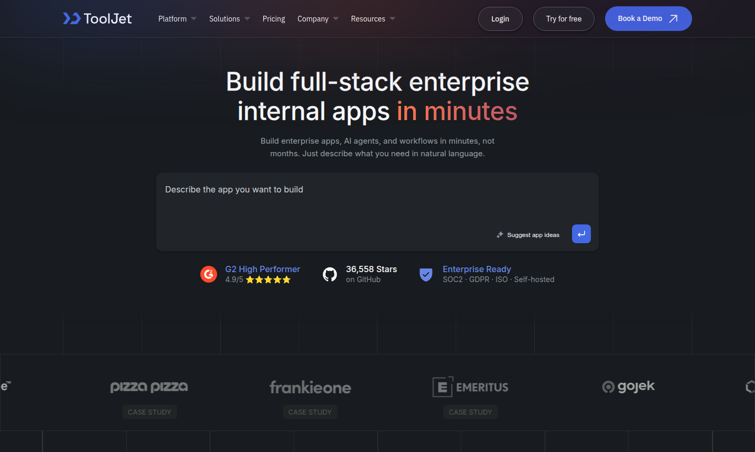The image size is (755, 452).
Task: Expand the Solutions dropdown menu
Action: [x=229, y=19]
